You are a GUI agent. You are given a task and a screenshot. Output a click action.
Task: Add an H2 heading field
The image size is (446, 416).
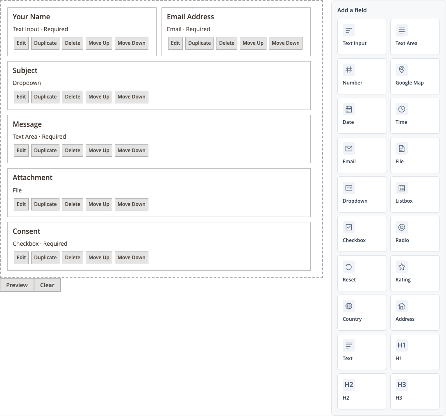pos(362,391)
